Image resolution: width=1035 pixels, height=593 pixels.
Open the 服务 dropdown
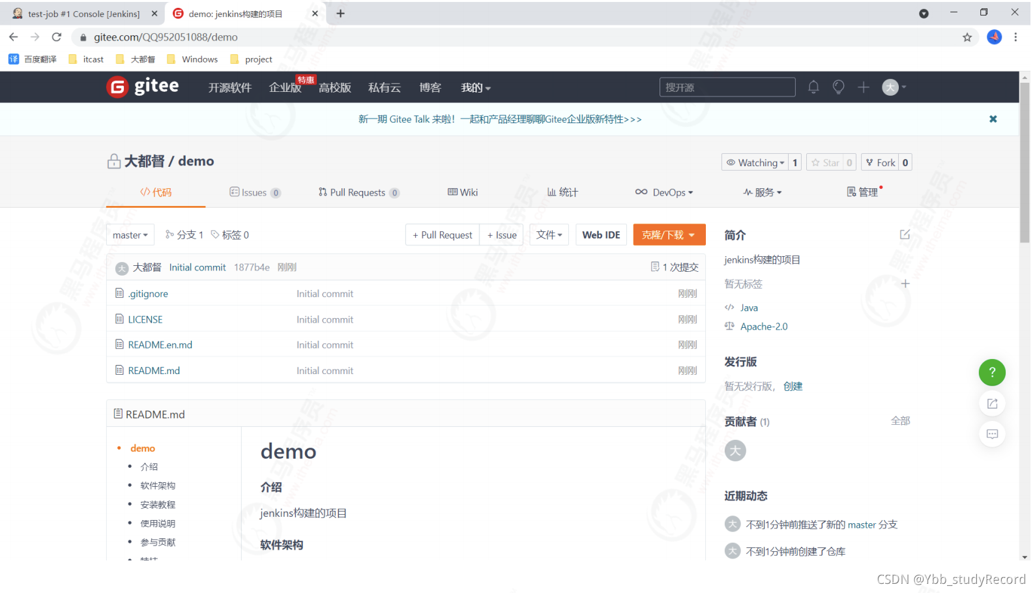point(763,193)
